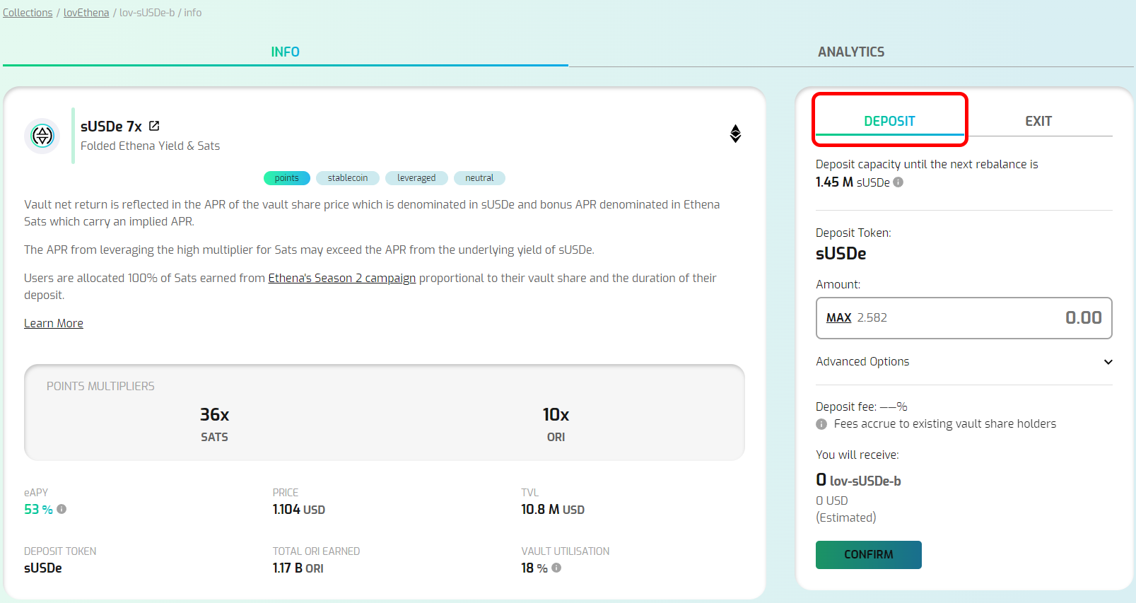Expand the Advanced Options chevron

click(1108, 362)
